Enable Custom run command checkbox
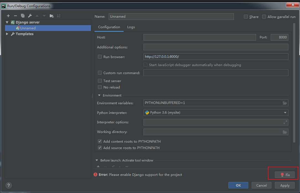The image size is (300, 193). (100, 73)
